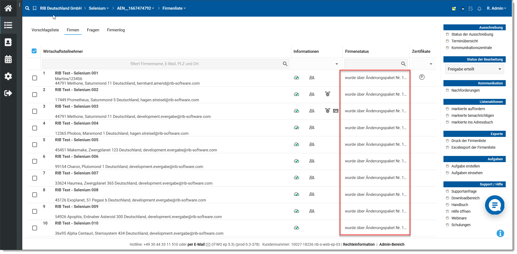The width and height of the screenshot is (517, 254).
Task: Click the per E-Mail footer link
Action: coord(196,244)
